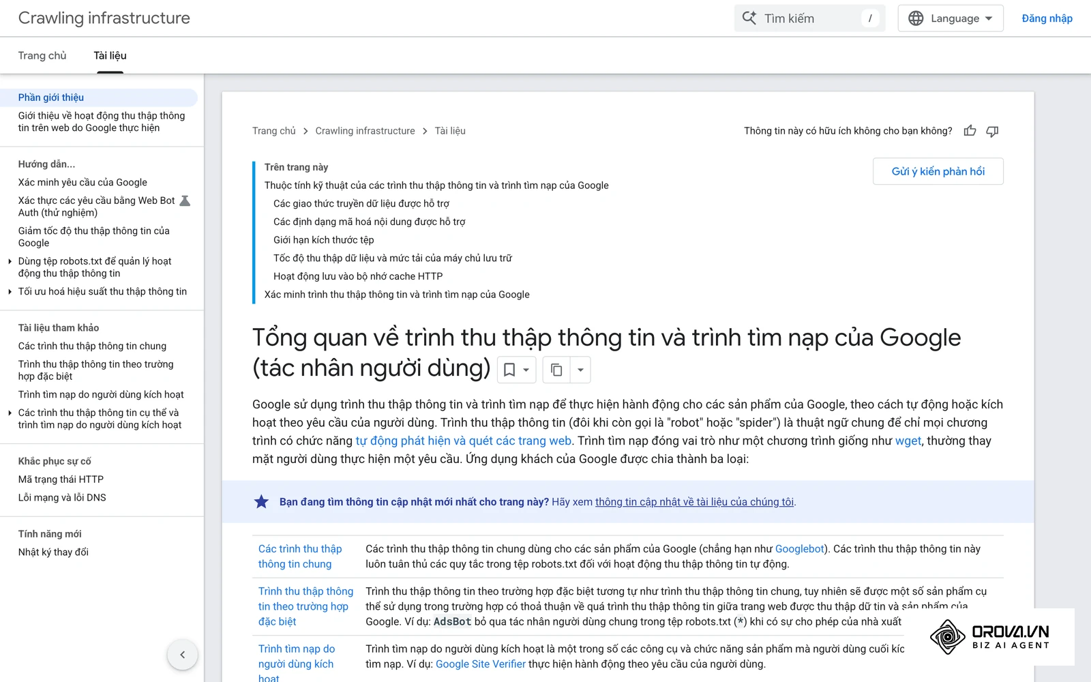The height and width of the screenshot is (682, 1091).
Task: Click the thumbs up helpful icon
Action: tap(970, 131)
